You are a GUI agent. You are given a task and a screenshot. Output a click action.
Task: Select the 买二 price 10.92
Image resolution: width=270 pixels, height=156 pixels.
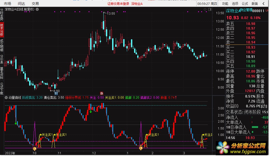[x=251, y=52]
